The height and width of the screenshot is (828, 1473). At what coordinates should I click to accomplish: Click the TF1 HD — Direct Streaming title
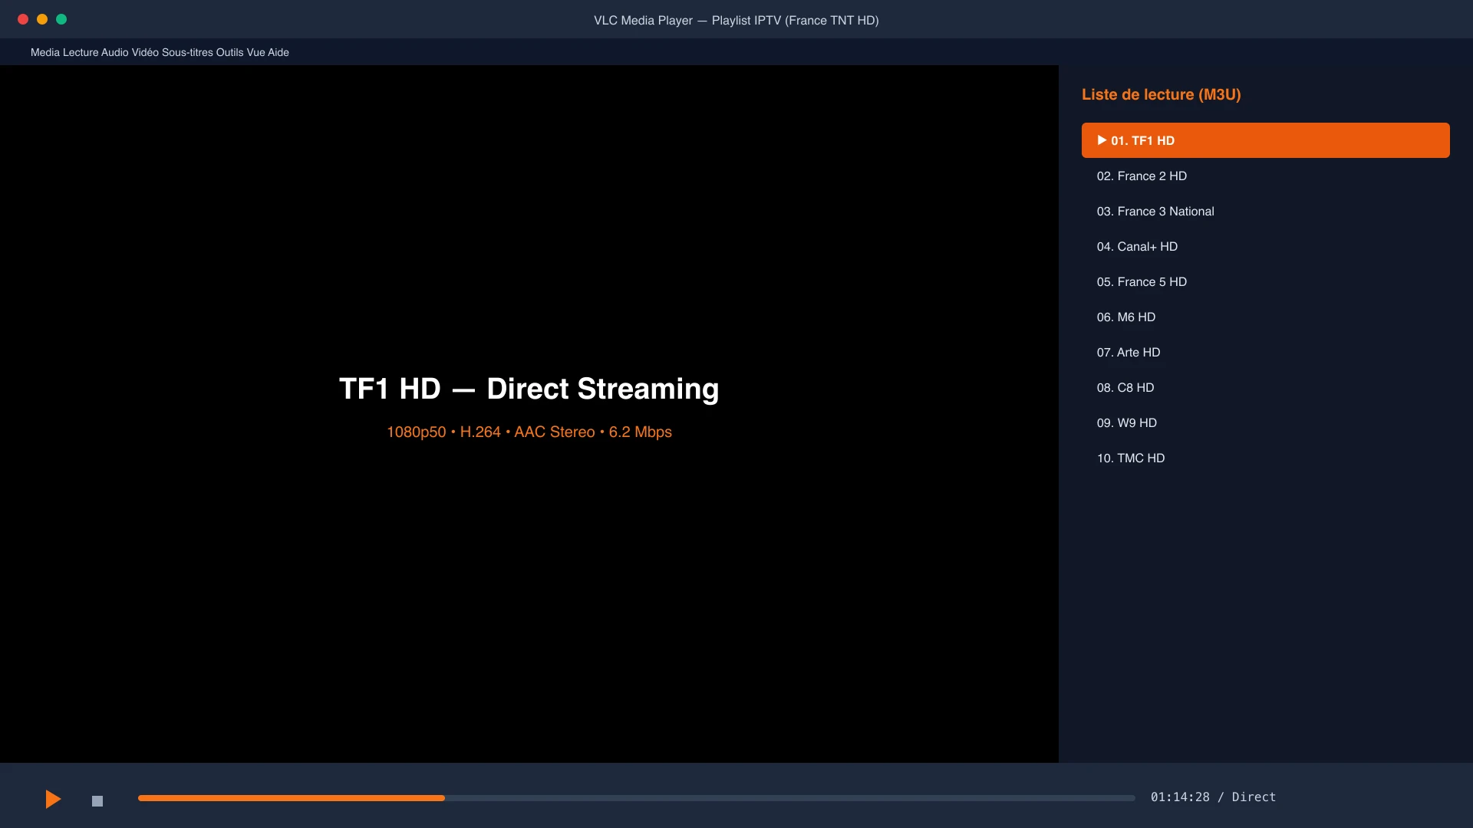pos(529,389)
